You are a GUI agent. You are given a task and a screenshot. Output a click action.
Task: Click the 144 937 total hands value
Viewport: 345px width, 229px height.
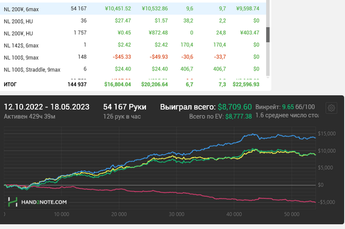77,84
